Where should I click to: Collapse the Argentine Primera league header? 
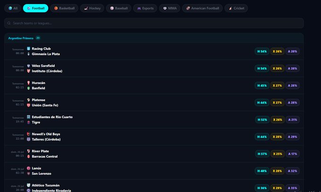[x=154, y=38]
